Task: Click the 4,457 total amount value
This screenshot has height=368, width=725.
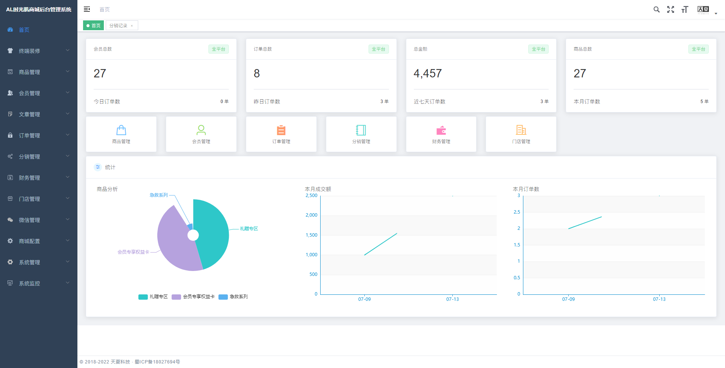Action: 427,73
